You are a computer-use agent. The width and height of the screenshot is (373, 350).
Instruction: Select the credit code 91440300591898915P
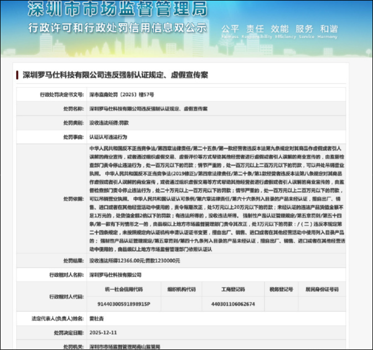[124, 304]
